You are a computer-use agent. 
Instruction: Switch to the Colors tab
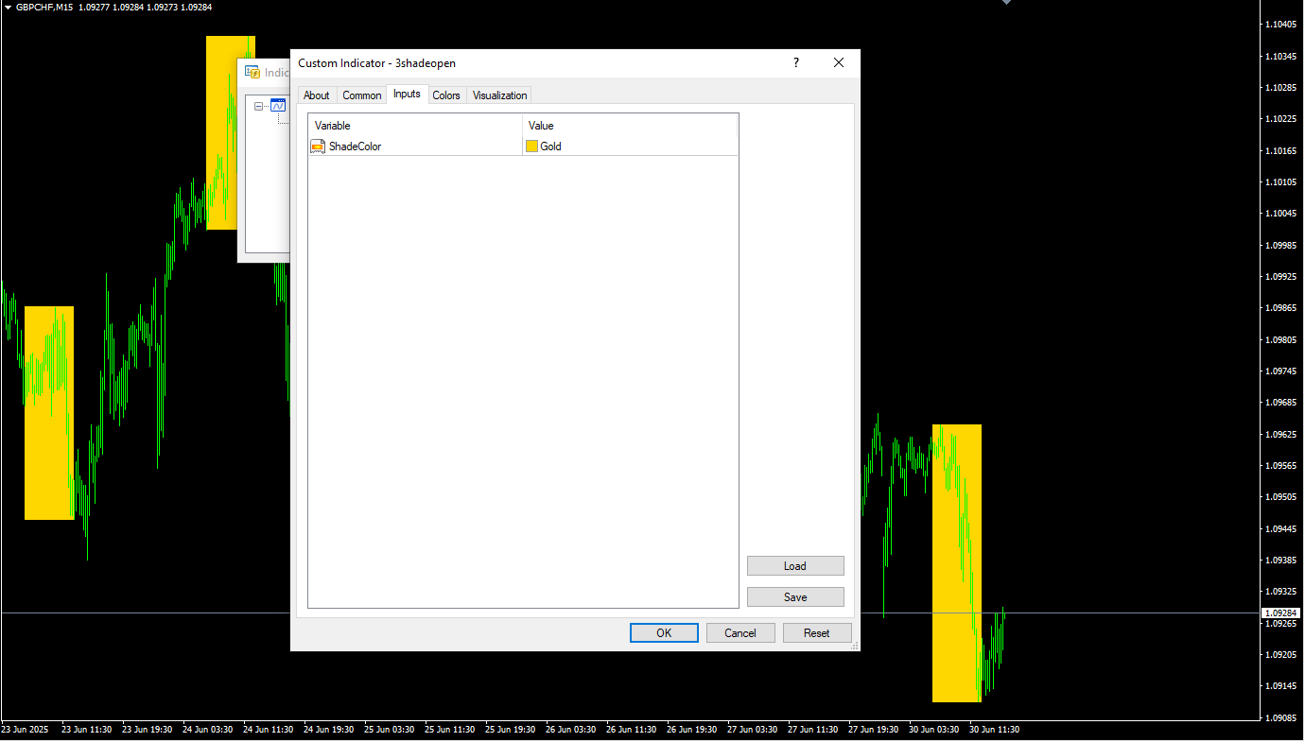[x=446, y=95]
